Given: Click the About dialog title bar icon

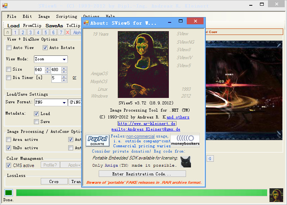Looking at the screenshot, I should coord(86,23).
